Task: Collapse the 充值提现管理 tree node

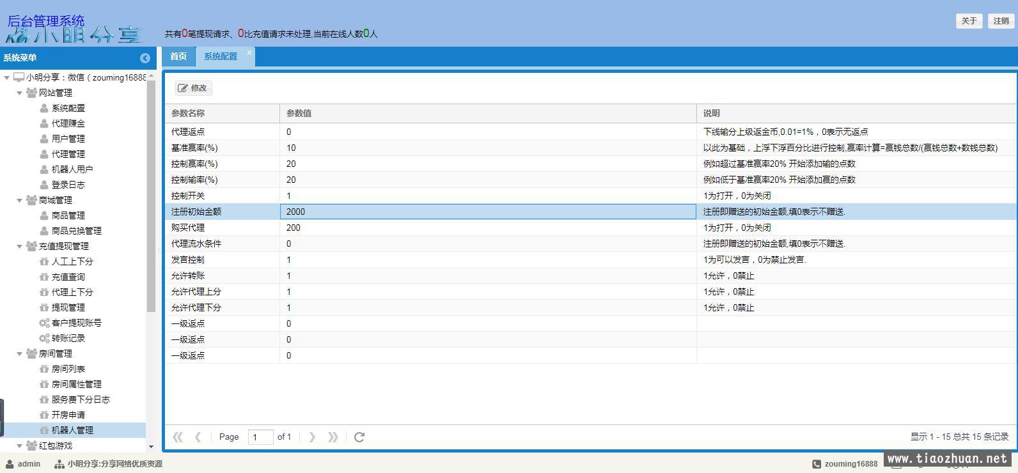Action: click(19, 246)
